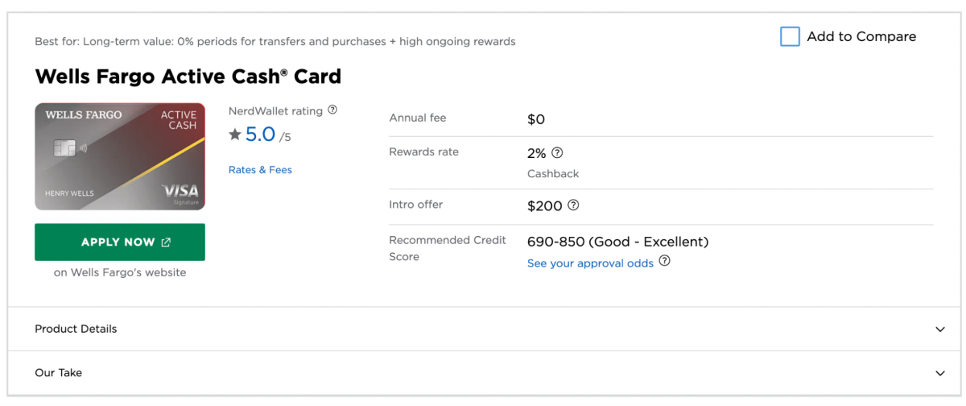Click the star rating icon

[235, 135]
